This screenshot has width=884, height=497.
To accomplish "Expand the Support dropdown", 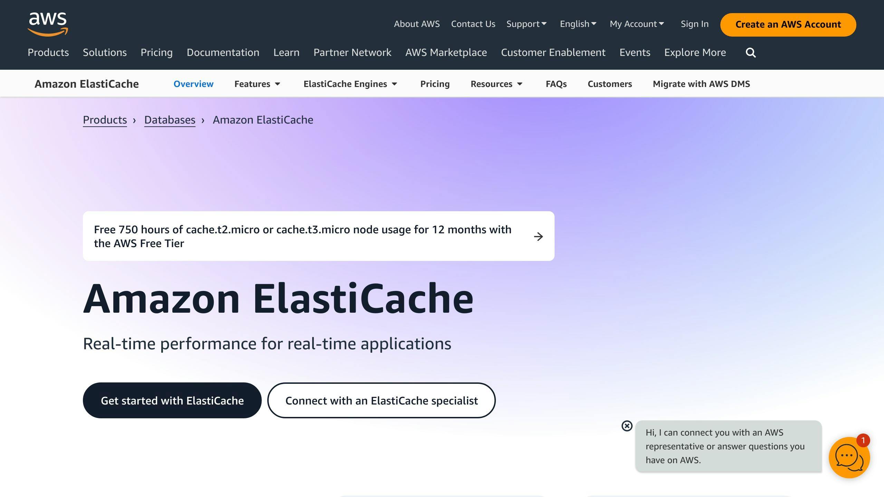I will 526,24.
